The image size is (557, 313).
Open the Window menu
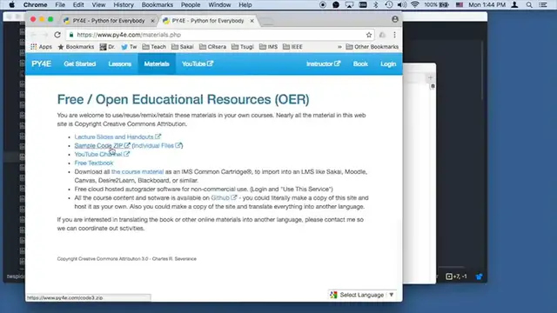[219, 5]
